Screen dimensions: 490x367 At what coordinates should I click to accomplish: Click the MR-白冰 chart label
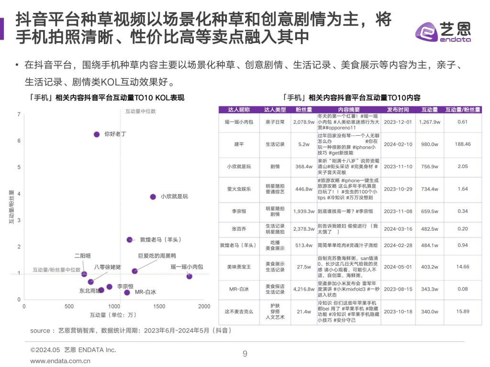(145, 292)
